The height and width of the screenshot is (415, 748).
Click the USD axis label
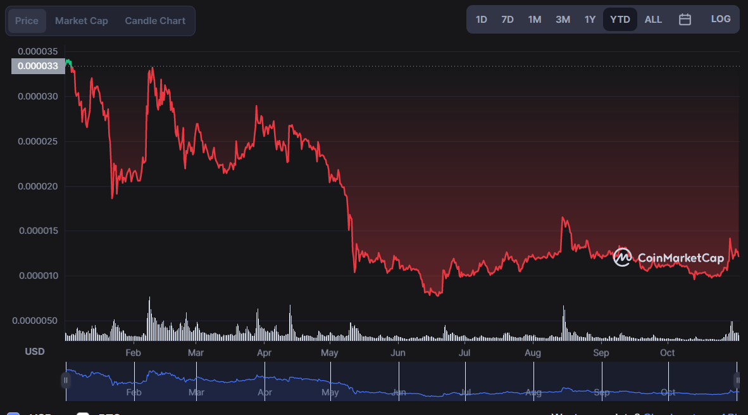click(35, 352)
